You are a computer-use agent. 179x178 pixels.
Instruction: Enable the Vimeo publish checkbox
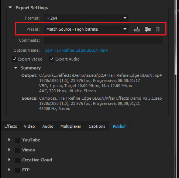pyautogui.click(x=18, y=150)
